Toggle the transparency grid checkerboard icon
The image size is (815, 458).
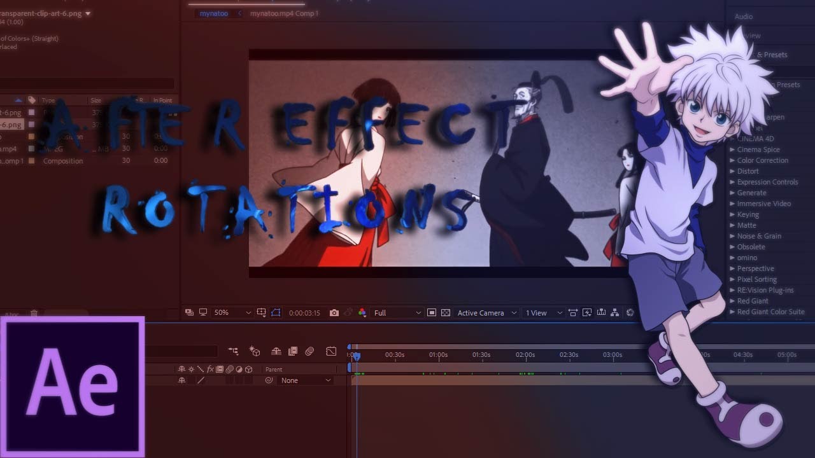click(446, 312)
